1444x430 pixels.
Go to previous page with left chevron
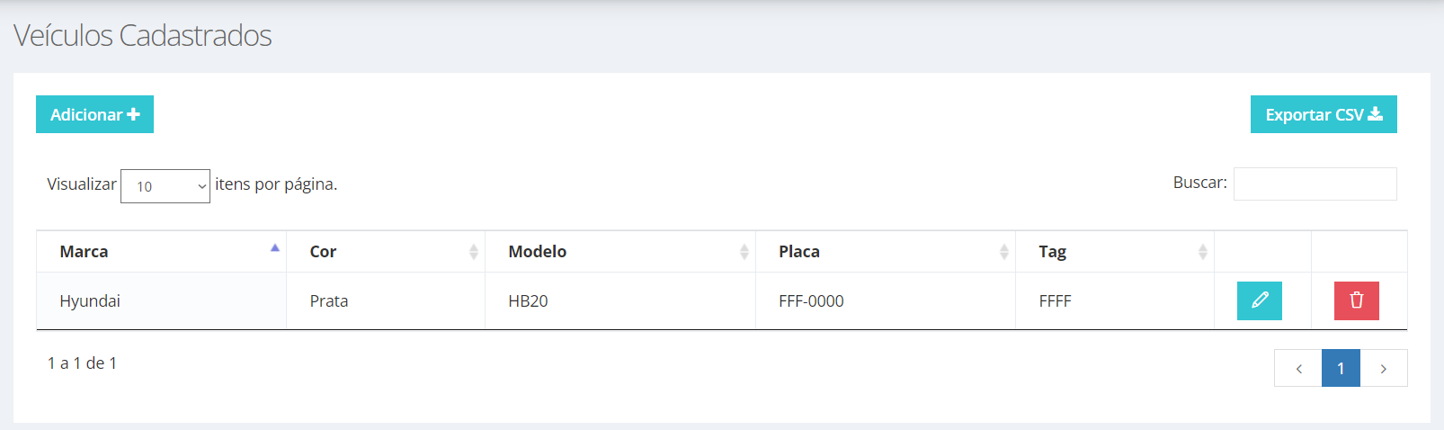(x=1298, y=368)
